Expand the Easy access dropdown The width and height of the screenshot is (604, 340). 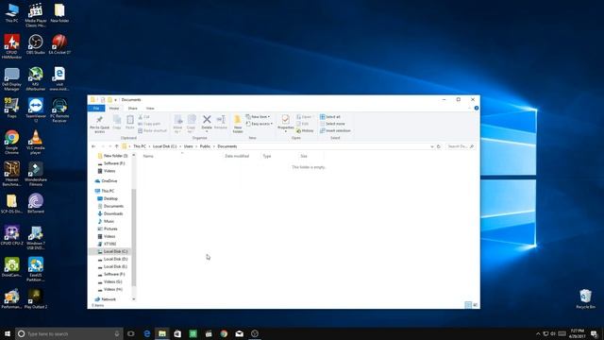pyautogui.click(x=260, y=124)
